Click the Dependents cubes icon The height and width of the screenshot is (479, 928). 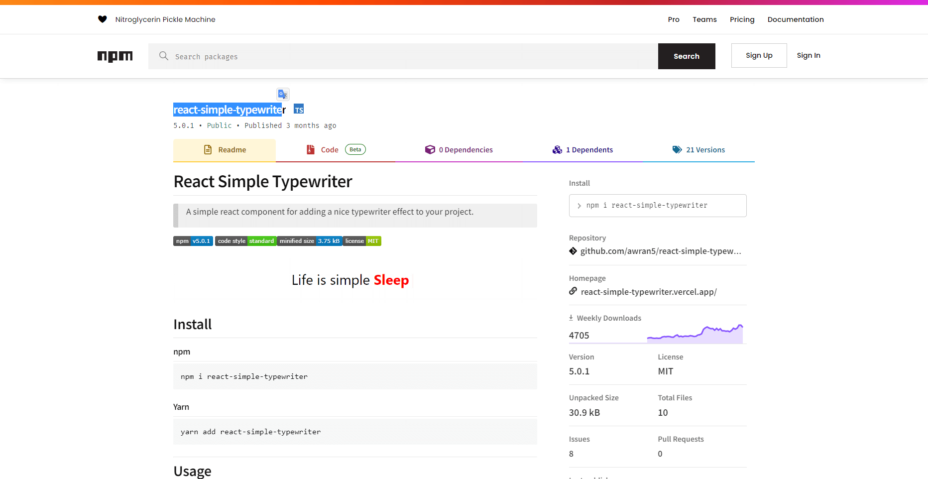point(557,150)
